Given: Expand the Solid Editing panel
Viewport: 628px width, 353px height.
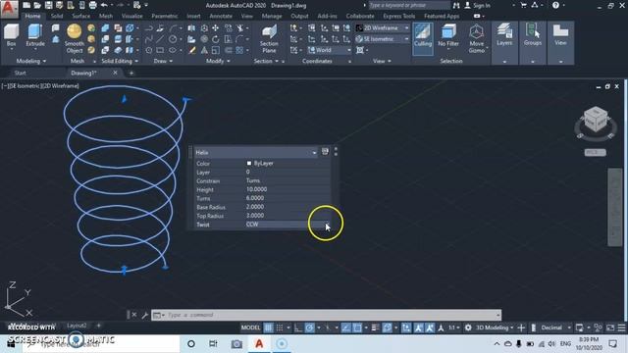Looking at the screenshot, I should (x=120, y=61).
